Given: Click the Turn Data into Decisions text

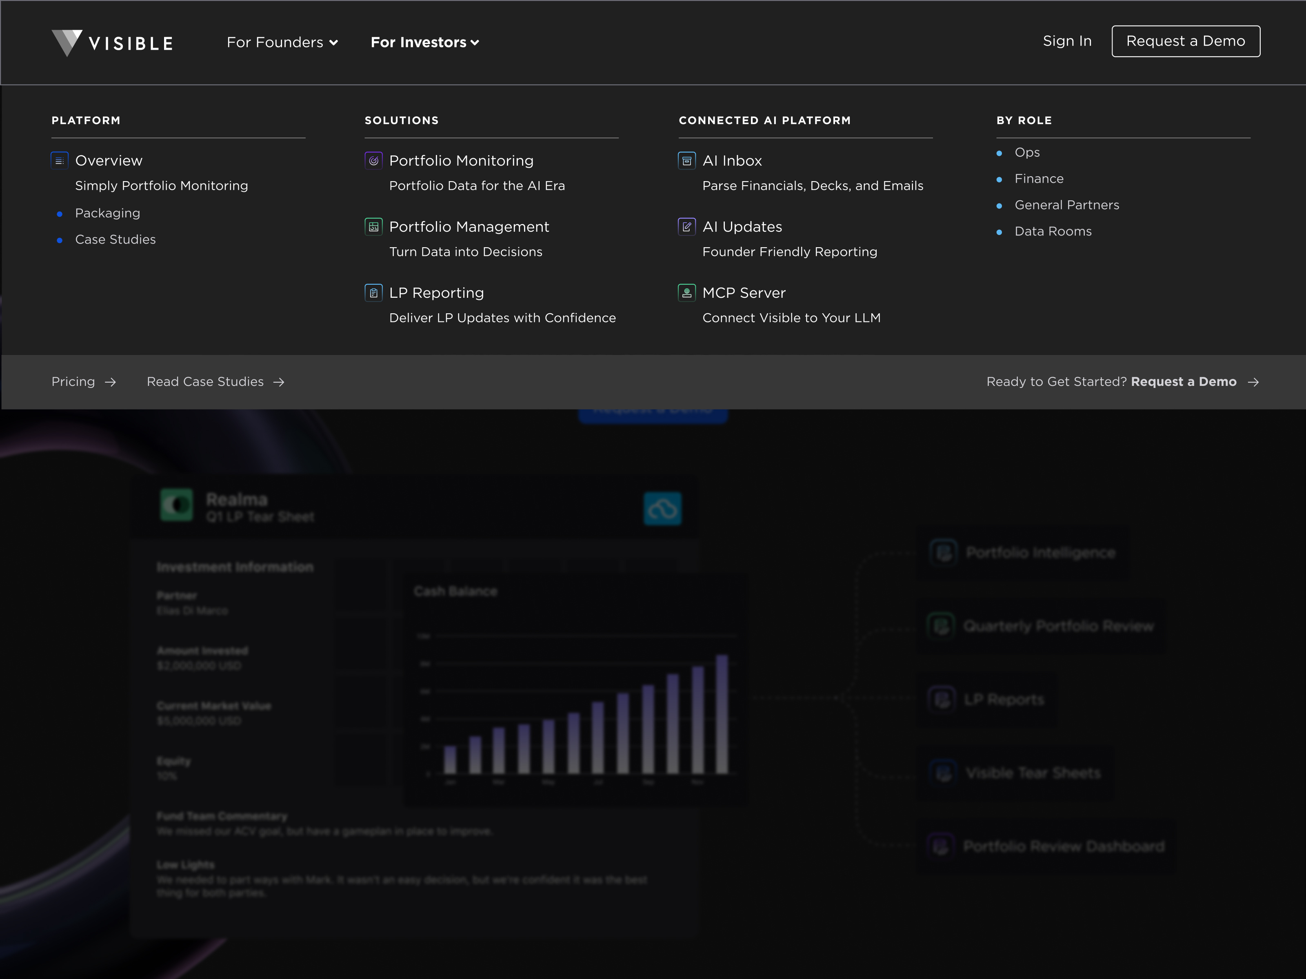Looking at the screenshot, I should tap(466, 252).
